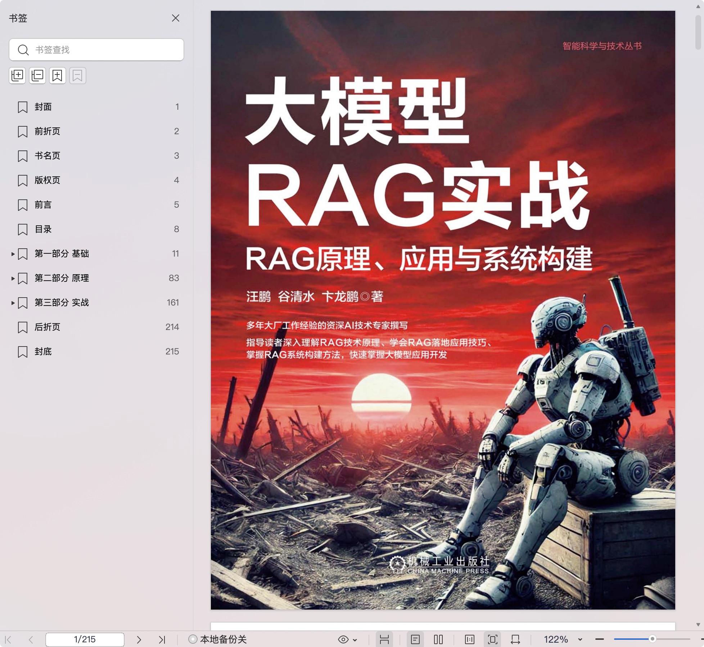The width and height of the screenshot is (704, 647).
Task: Expand the 第三部分 实战 bookmark
Action: tap(13, 303)
